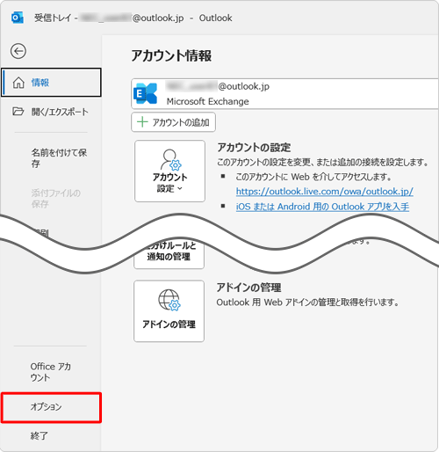
Task: Click the Exchange logo icon
Action: (x=145, y=94)
